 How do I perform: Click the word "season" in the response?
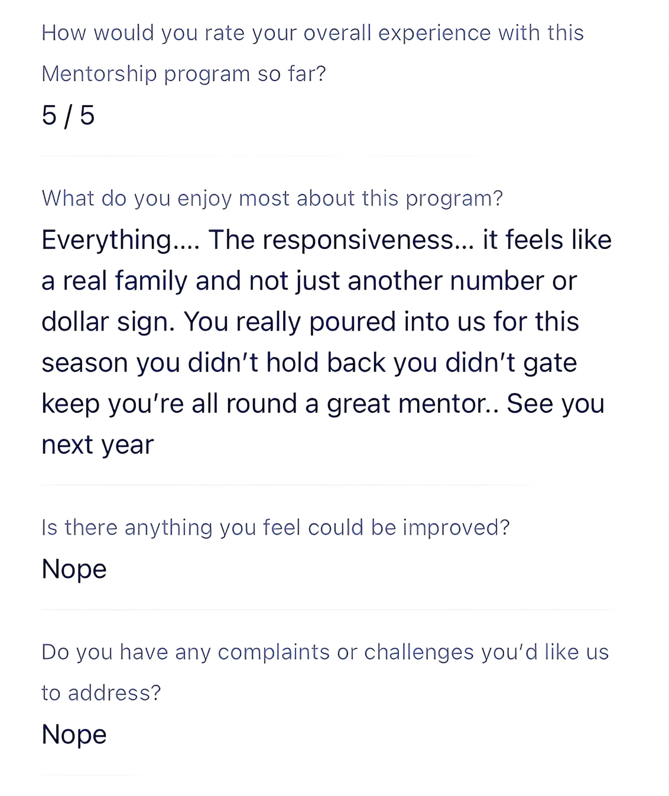[x=85, y=363]
